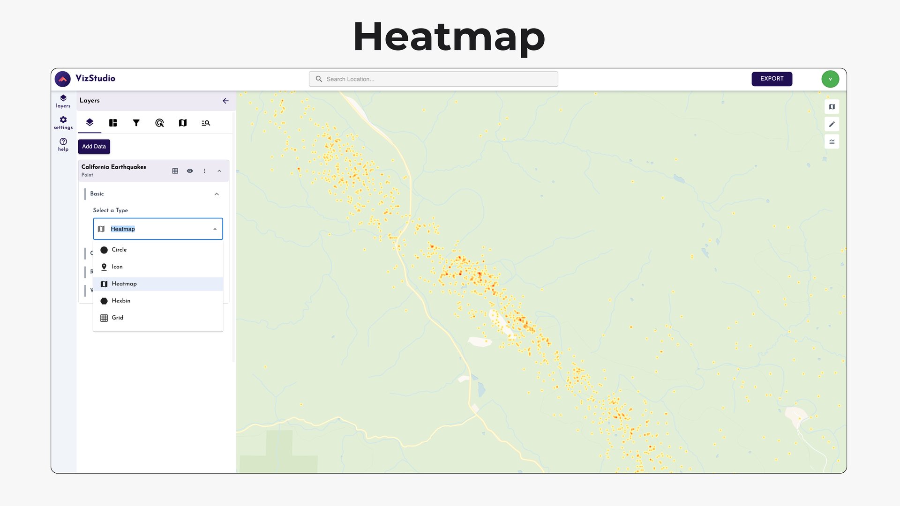Click the map style button top right
This screenshot has width=900, height=506.
click(x=832, y=107)
